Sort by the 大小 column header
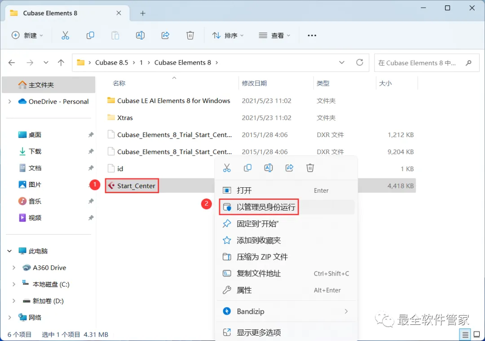 [385, 83]
